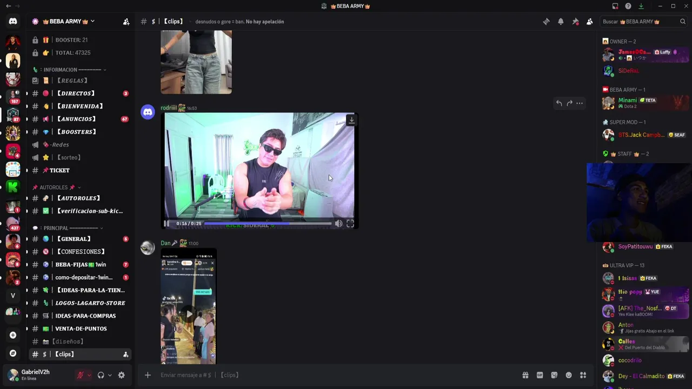Open the jeans outfit image thumbnail

click(x=196, y=62)
